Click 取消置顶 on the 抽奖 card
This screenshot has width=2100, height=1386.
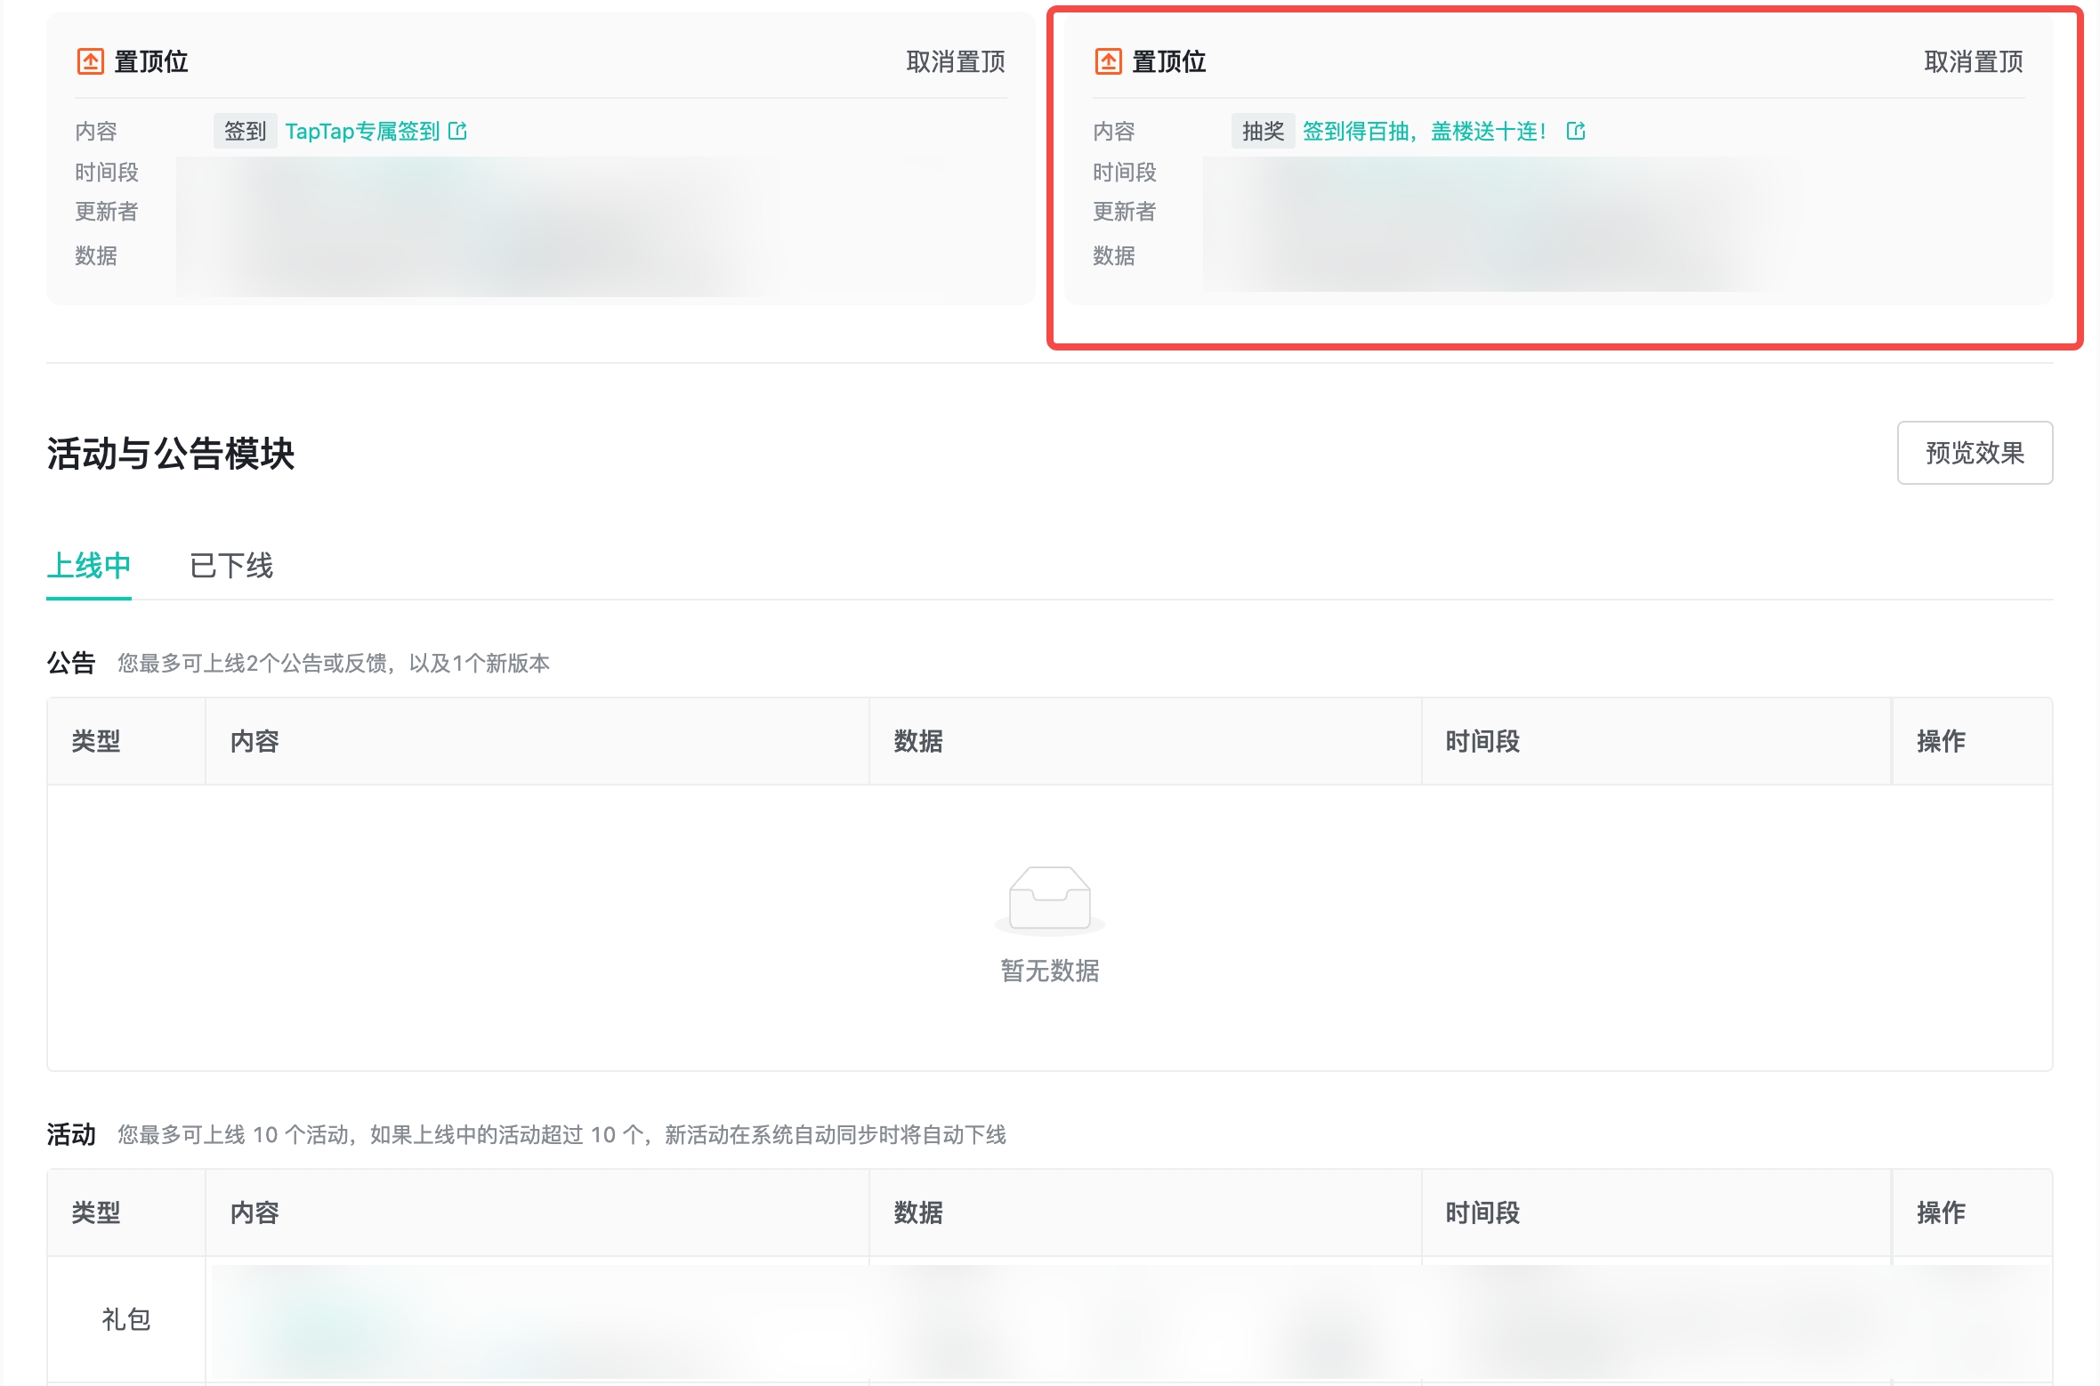1974,61
